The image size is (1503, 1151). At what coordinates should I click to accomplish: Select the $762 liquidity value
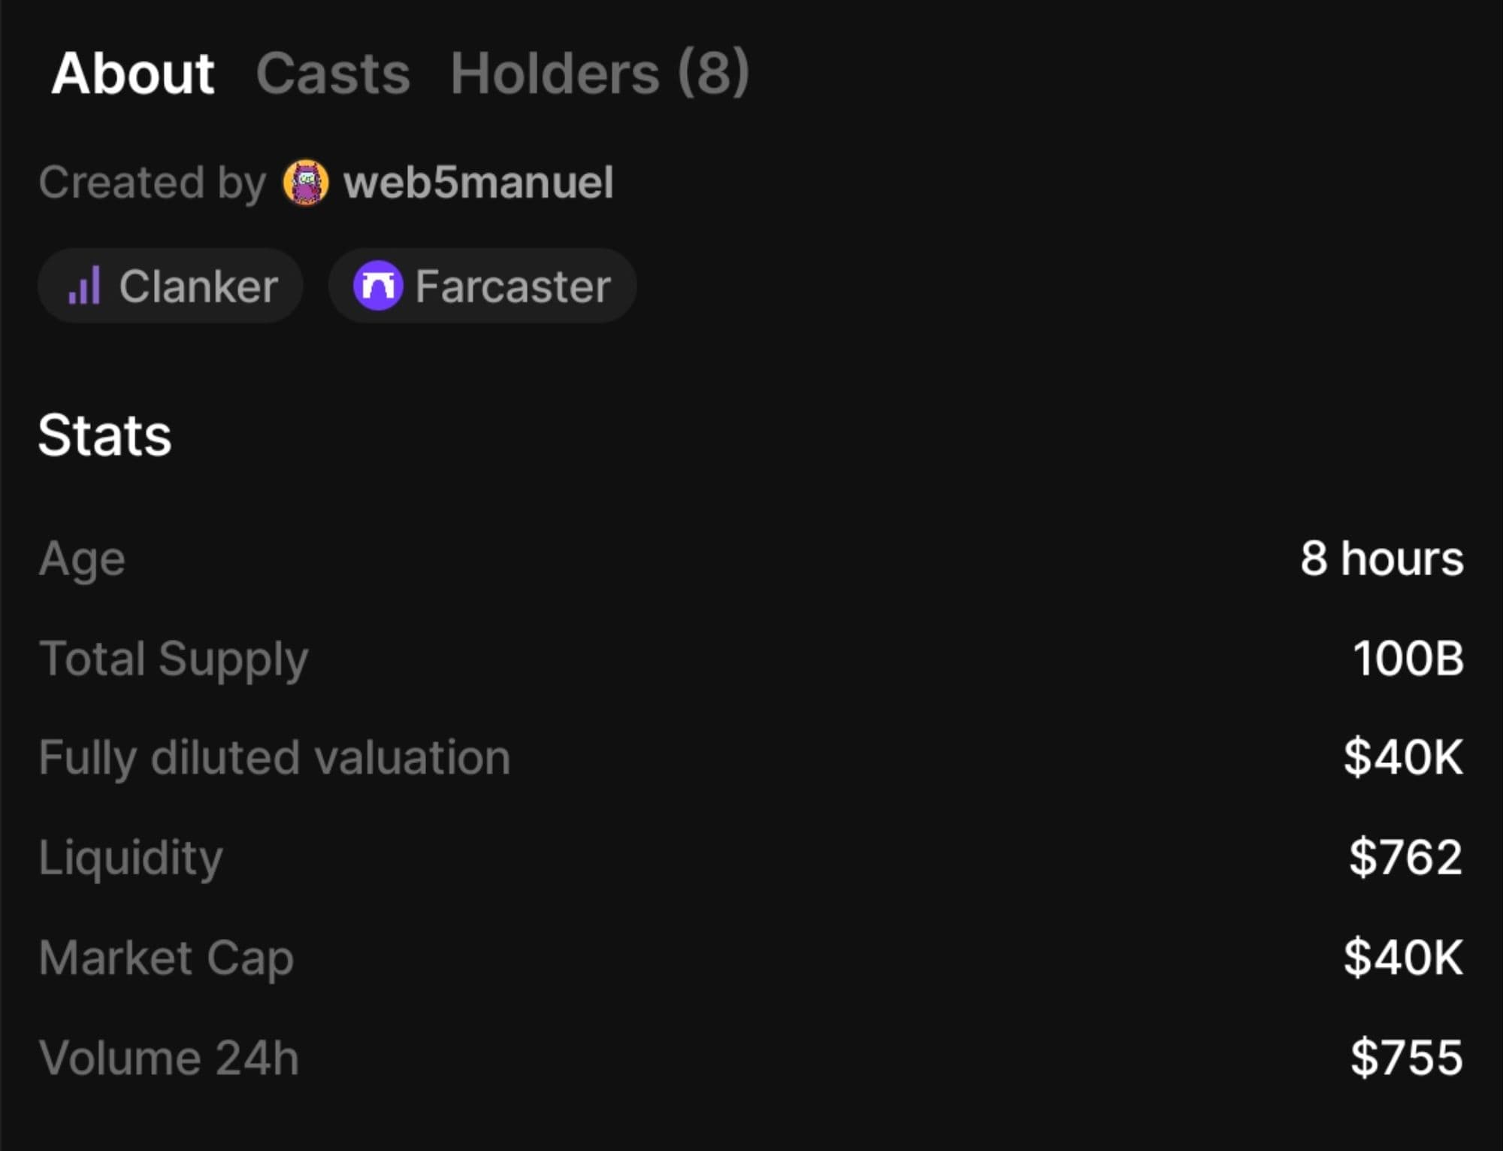(1405, 857)
